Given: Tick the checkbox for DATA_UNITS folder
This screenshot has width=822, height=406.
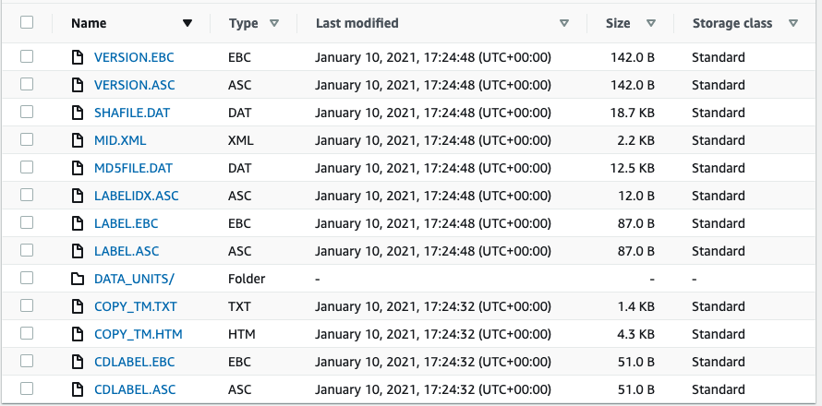Looking at the screenshot, I should point(27,278).
